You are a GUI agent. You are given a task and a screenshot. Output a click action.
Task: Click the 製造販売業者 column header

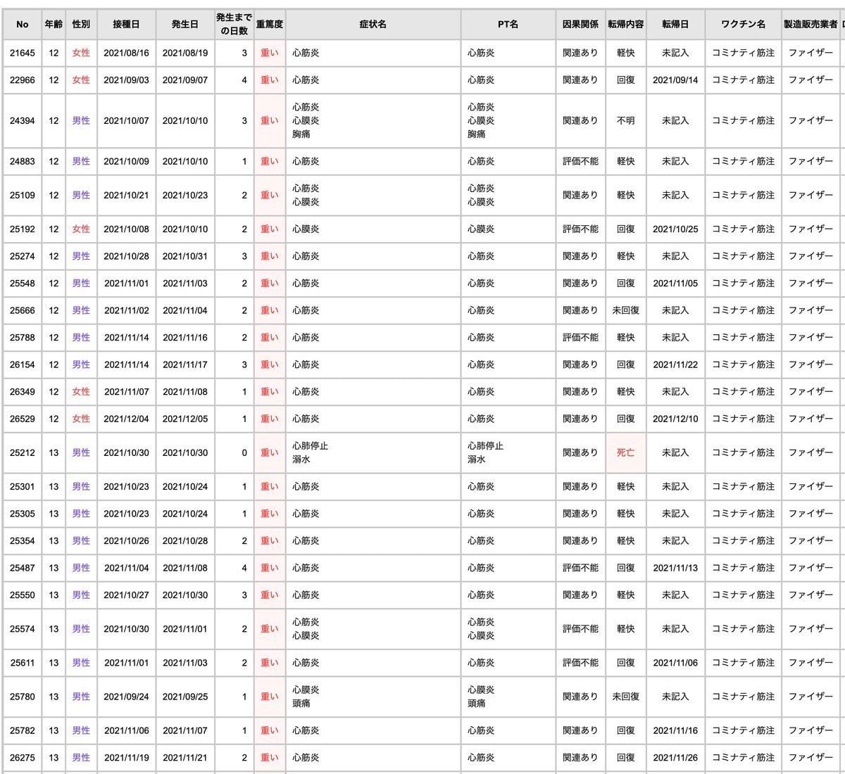click(810, 25)
